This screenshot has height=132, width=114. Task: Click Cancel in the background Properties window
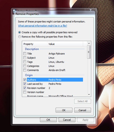pyautogui.click(x=67, y=120)
